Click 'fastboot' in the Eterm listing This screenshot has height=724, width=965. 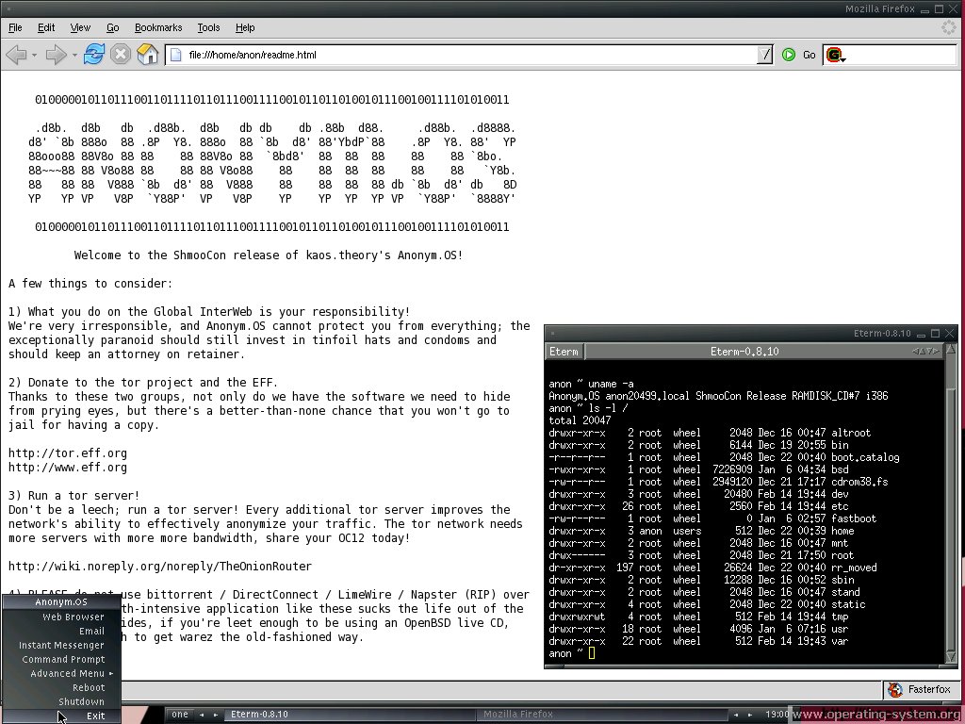854,518
